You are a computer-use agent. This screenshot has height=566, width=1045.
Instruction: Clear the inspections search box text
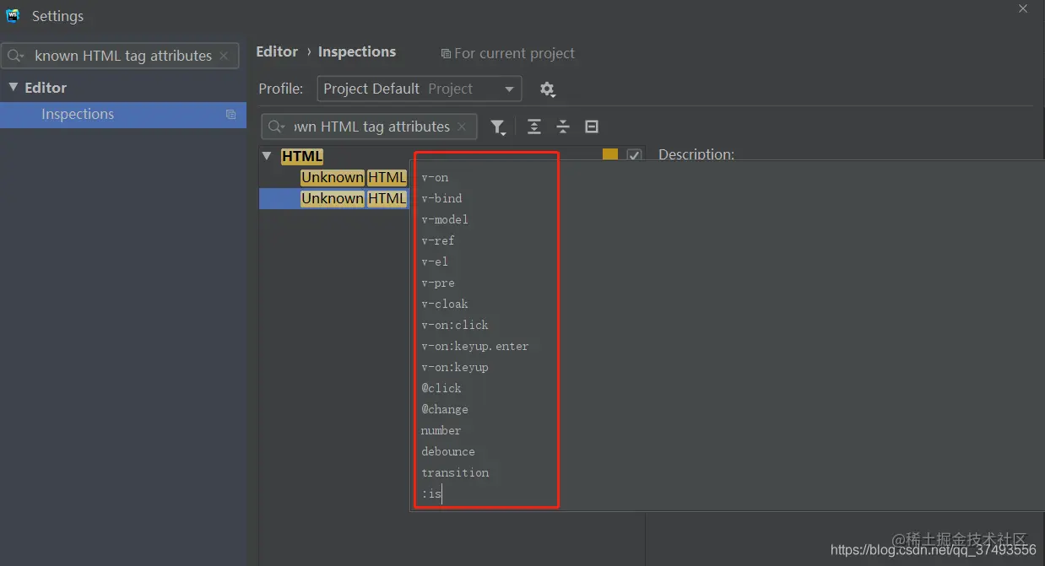click(462, 127)
